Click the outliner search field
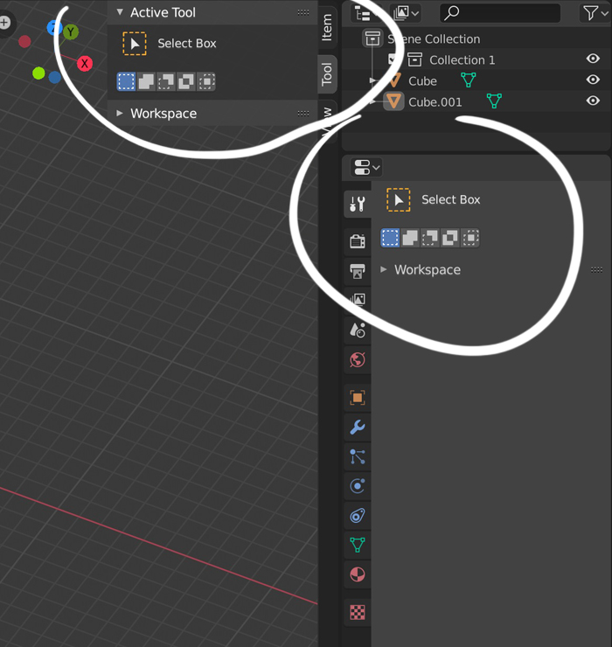The image size is (612, 647). point(500,13)
